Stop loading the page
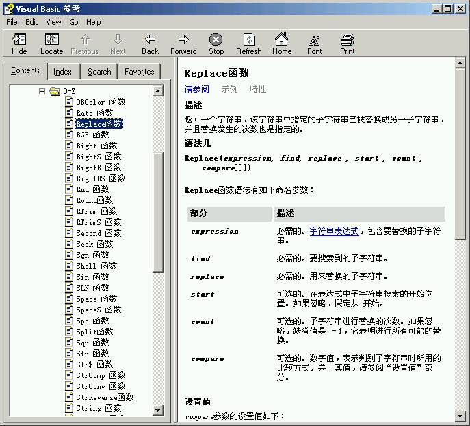This screenshot has width=470, height=426. (216, 44)
